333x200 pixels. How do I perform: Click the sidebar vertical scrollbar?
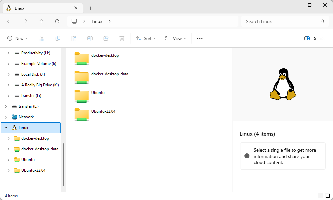64,165
